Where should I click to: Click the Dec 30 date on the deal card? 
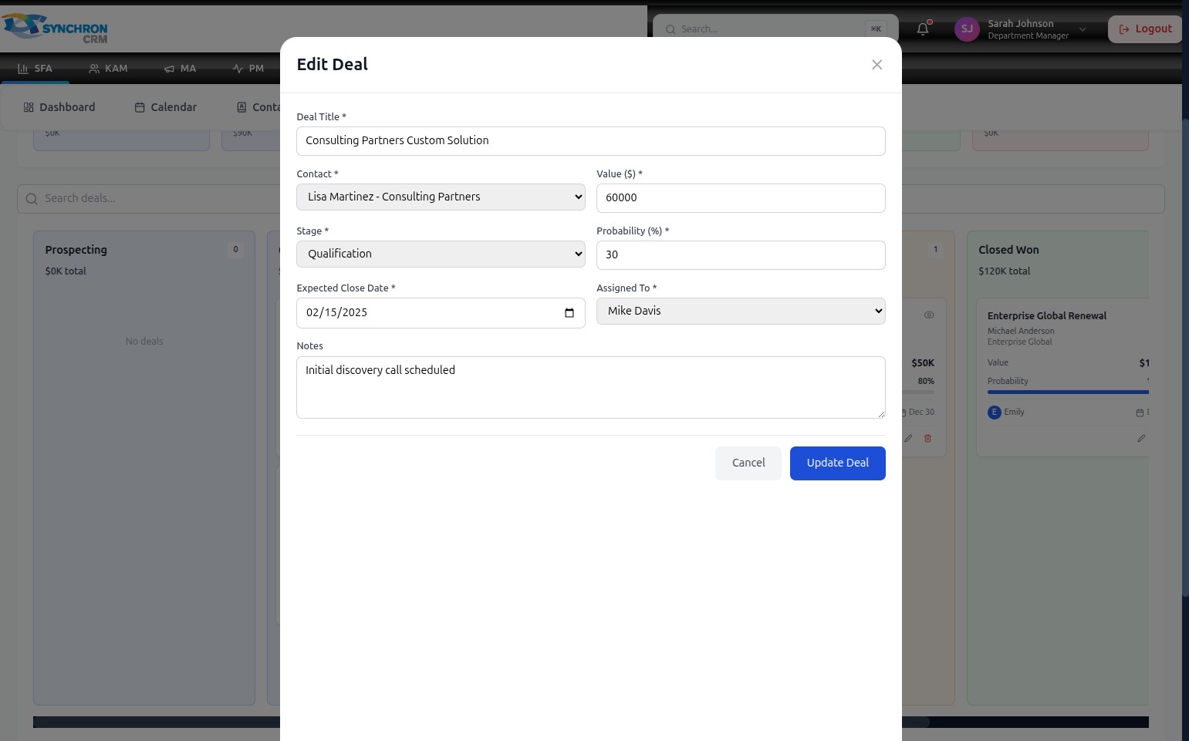[x=920, y=413]
